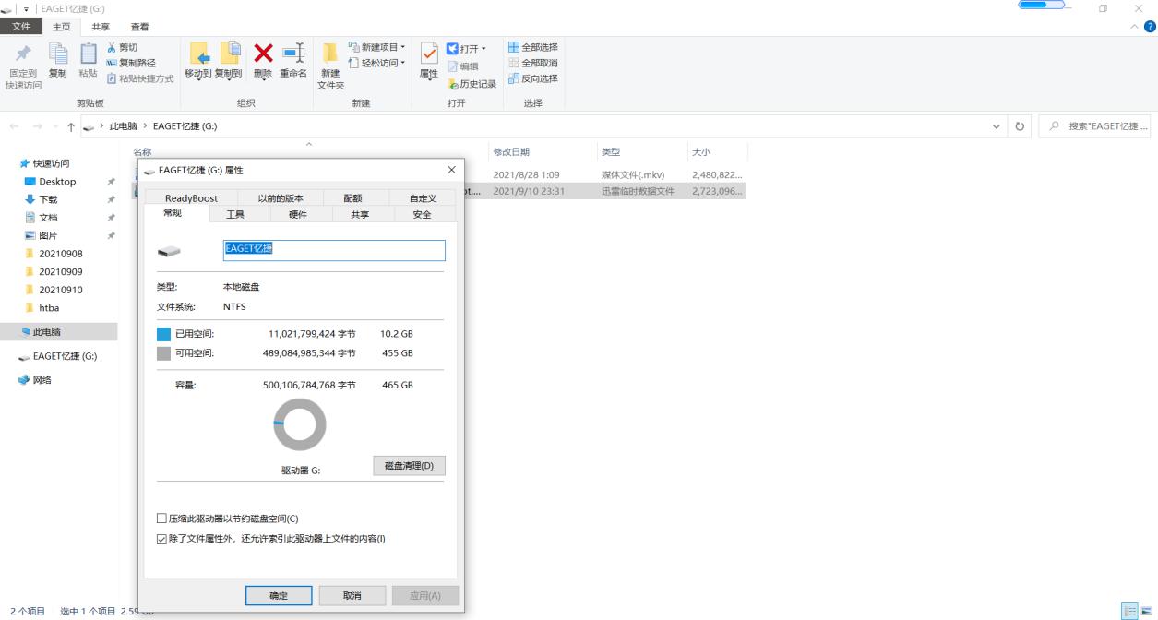Open the htba folder in the sidebar
Screen dimensions: 1158x620
click(x=49, y=307)
